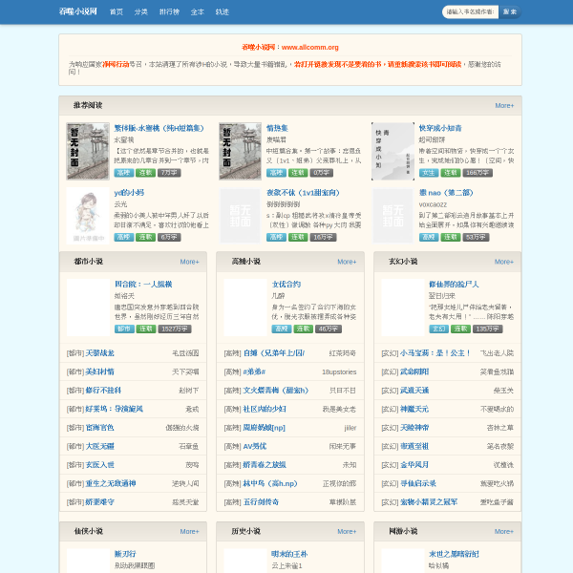Open the 五行剑传奇 list entry

tap(261, 502)
